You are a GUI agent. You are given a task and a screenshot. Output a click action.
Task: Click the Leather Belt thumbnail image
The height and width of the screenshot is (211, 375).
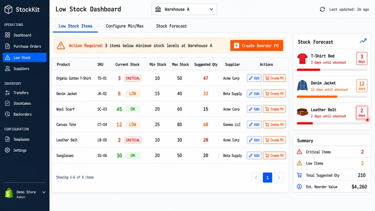coord(302,112)
